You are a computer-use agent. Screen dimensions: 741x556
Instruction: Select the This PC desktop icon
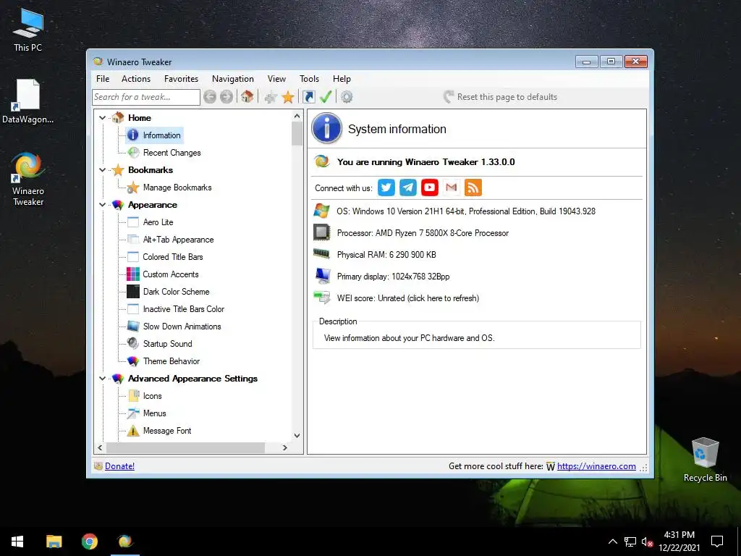click(x=28, y=30)
